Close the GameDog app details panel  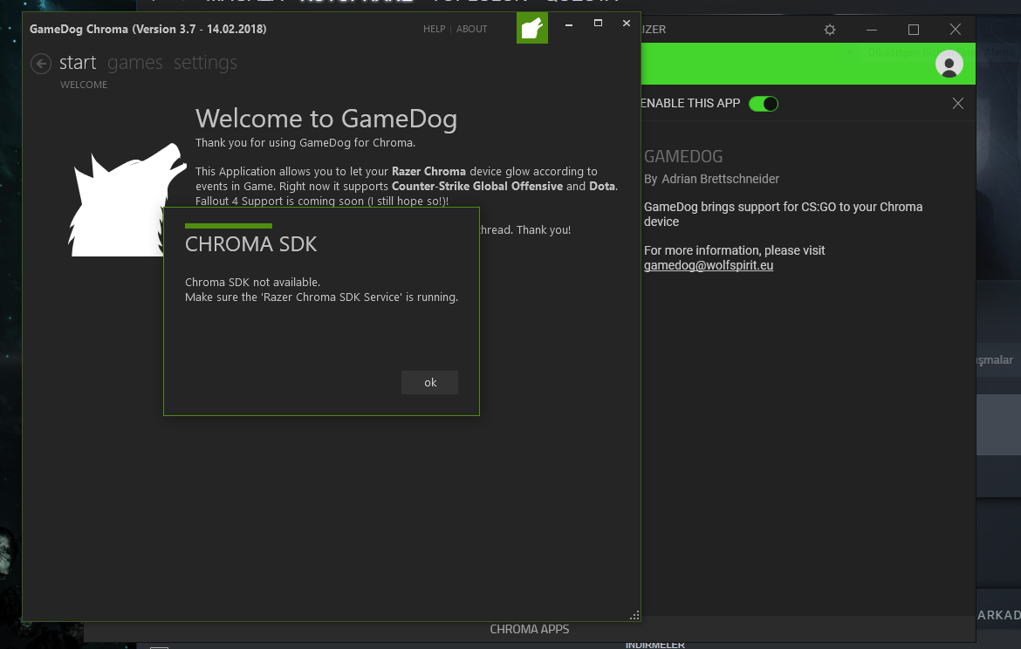point(958,104)
